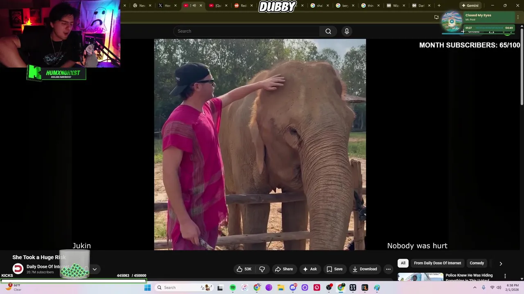Open Apple Music from the taskbar
This screenshot has height=294, width=524.
coord(244,287)
